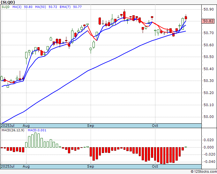217x174 pixels.
Task: Click the MA(3) legend label
Action: [17, 7]
